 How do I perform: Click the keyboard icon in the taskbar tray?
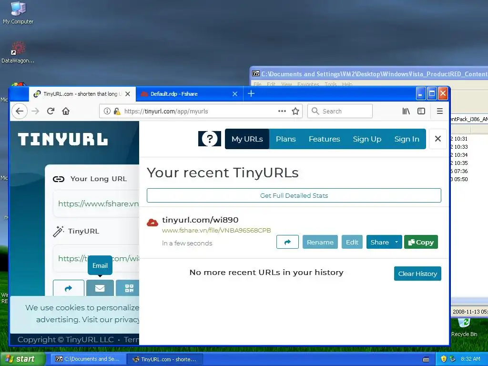[426, 359]
